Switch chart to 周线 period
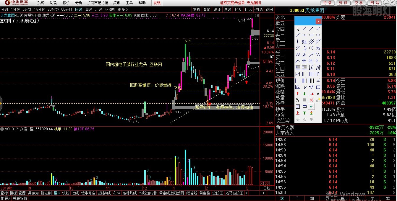 (89, 9)
